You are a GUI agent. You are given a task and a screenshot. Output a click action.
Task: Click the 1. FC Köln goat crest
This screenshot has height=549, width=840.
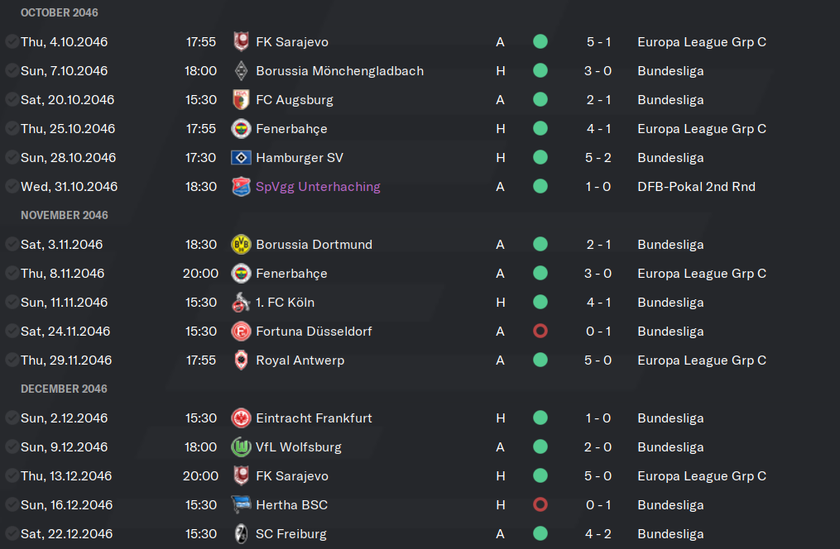pyautogui.click(x=241, y=303)
